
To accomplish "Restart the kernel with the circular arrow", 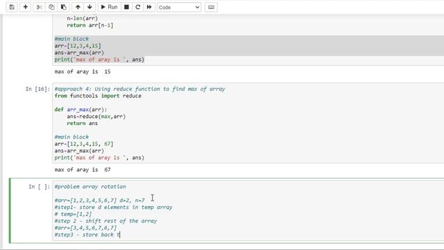I will pos(138,7).
